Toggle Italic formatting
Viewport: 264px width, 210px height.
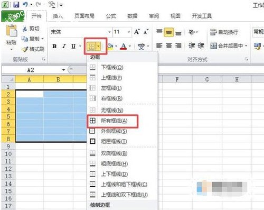coord(64,46)
